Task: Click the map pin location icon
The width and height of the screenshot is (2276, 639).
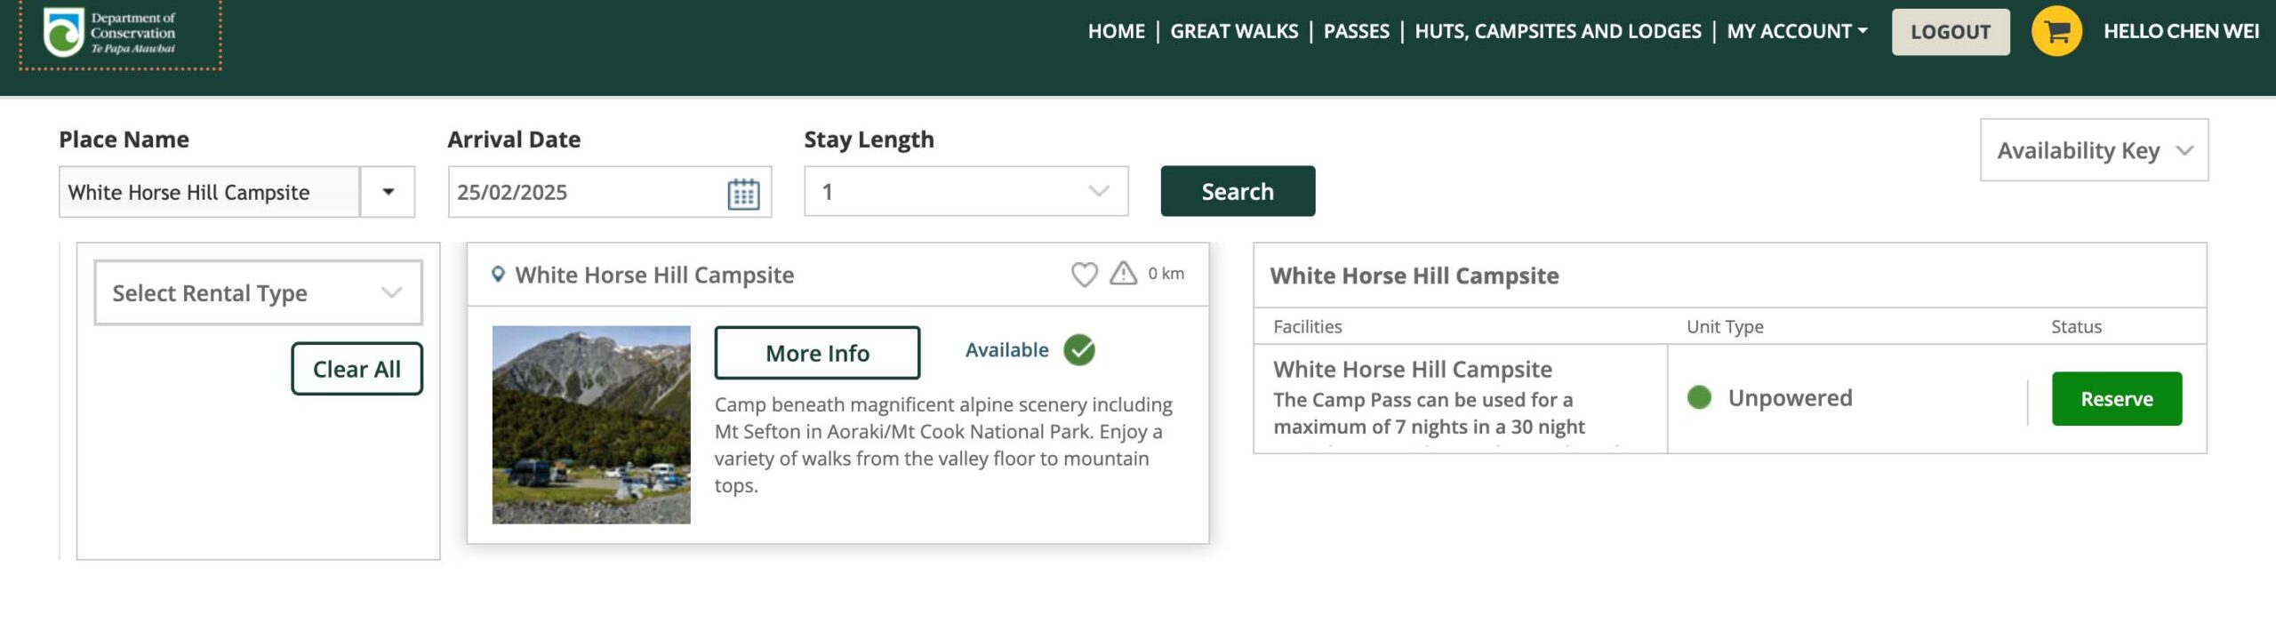Action: tap(499, 275)
